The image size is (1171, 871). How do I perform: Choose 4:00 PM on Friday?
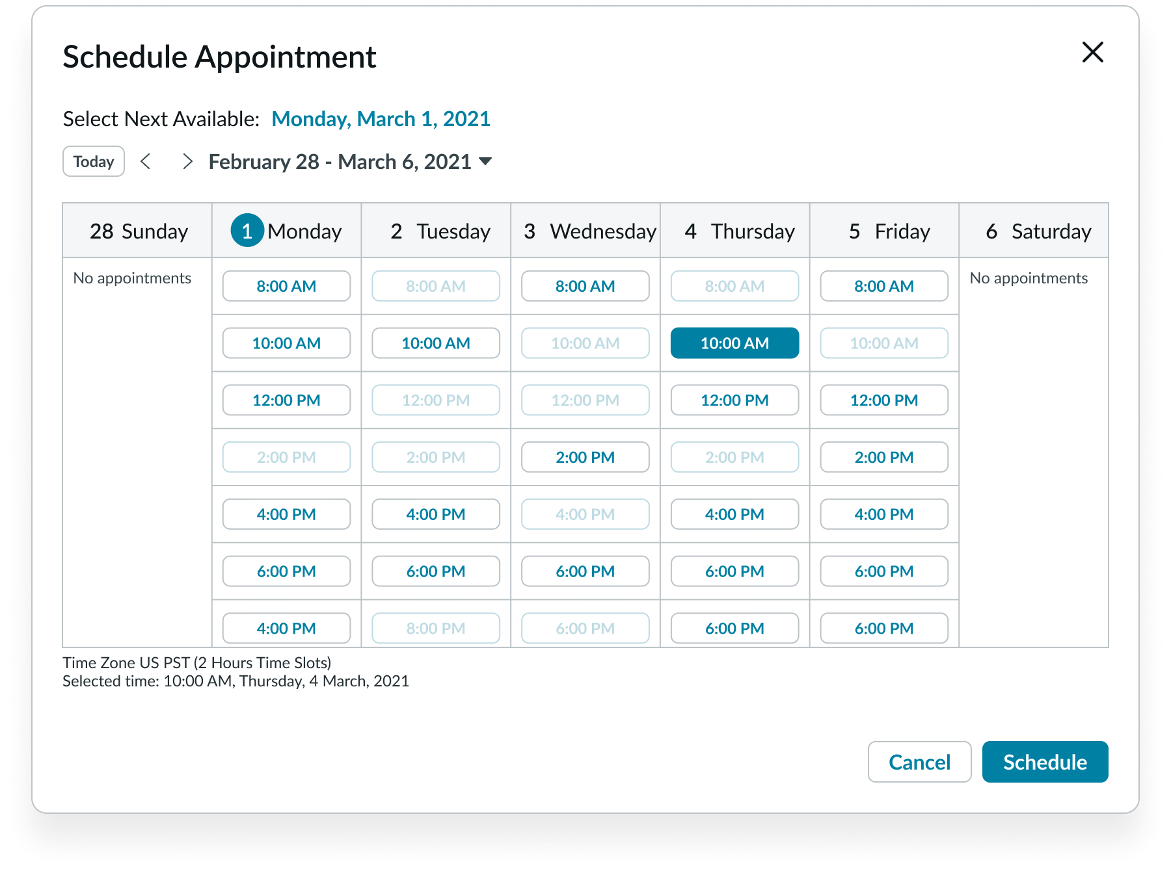pos(883,513)
